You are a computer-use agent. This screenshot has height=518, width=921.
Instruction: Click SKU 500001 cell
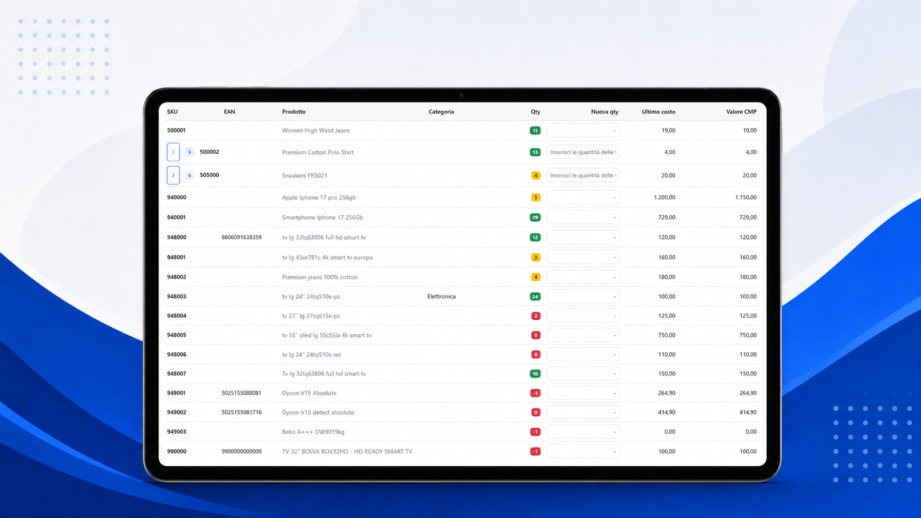[176, 130]
